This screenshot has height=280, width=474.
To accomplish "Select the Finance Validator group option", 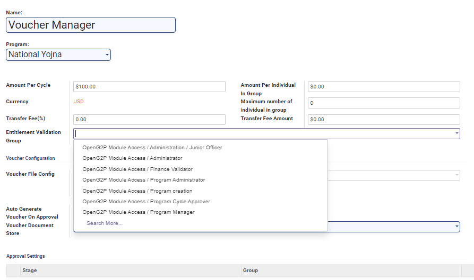I will (x=137, y=169).
